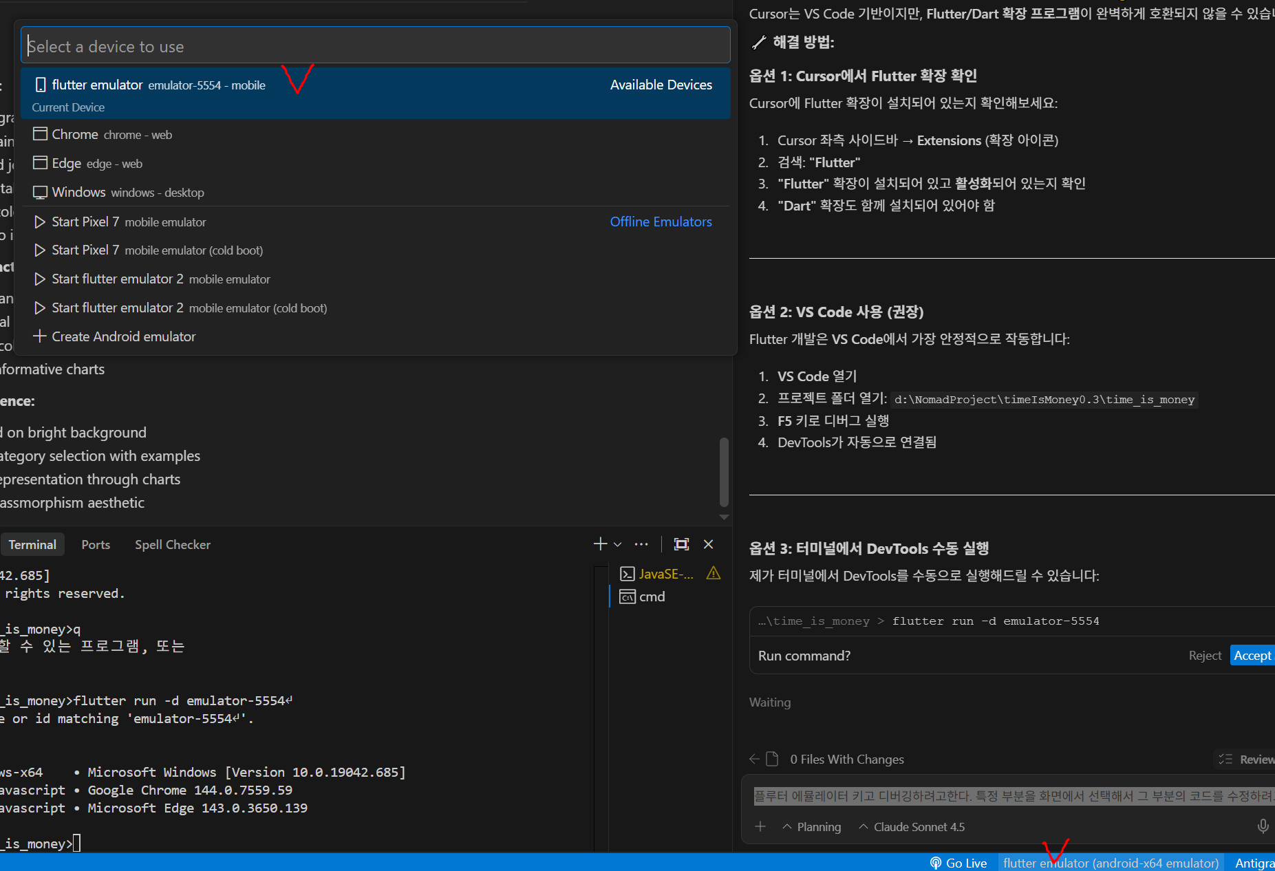Viewport: 1275px width, 871px height.
Task: Activate microphone voice input
Action: click(x=1263, y=826)
